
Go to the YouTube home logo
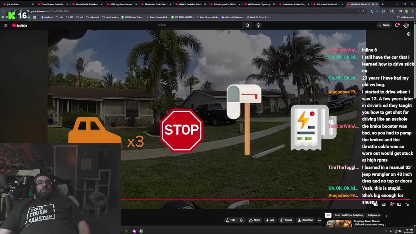pos(19,25)
